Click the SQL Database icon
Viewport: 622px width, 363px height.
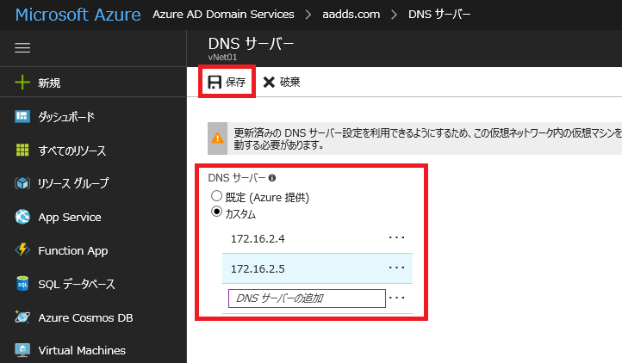point(23,284)
